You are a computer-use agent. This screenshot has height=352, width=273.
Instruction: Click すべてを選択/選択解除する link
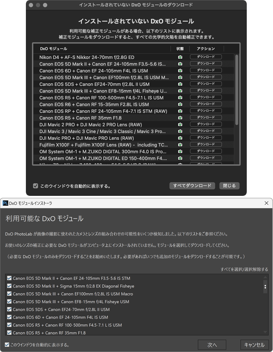[244, 269]
